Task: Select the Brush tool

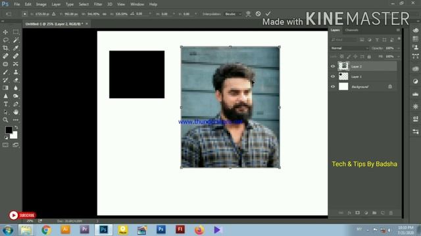Action: (5, 72)
